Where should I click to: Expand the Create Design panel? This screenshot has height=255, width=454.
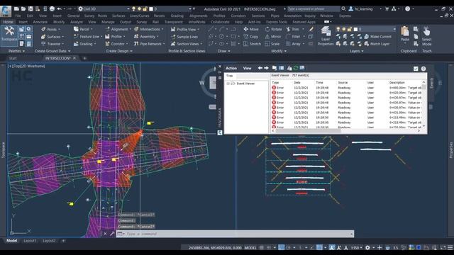[x=119, y=51]
